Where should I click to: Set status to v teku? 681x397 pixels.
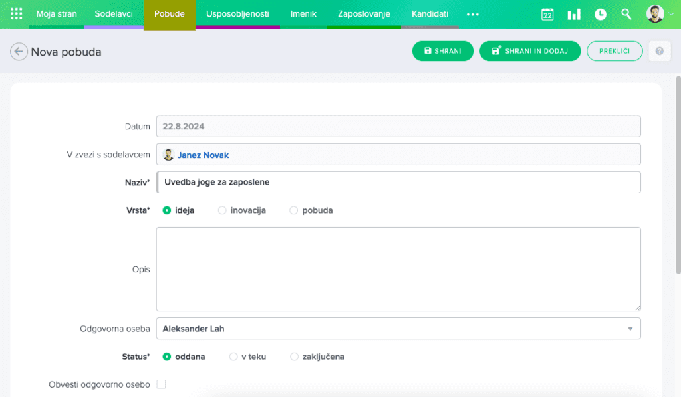tap(233, 357)
